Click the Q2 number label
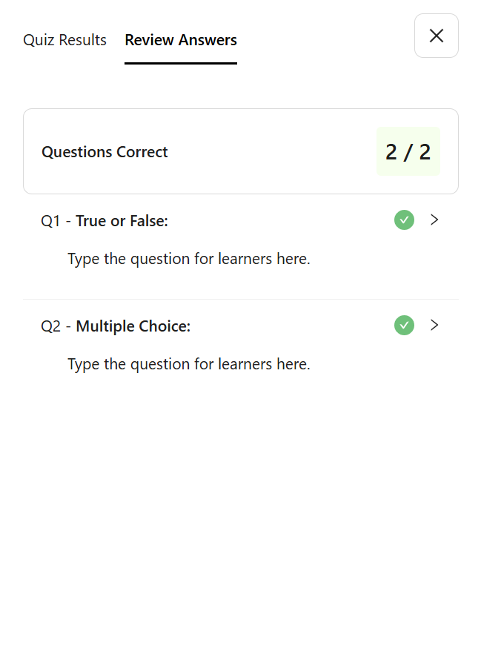The height and width of the screenshot is (669, 481). click(x=50, y=326)
